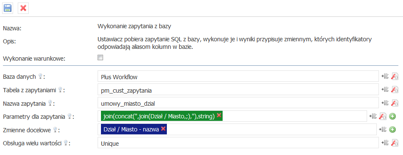Screen dimensions: 403x155
Task: Click the Plus Workflow database field
Action: (x=238, y=76)
